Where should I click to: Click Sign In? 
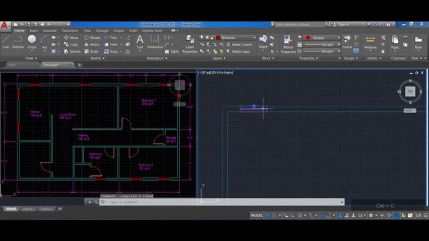341,24
